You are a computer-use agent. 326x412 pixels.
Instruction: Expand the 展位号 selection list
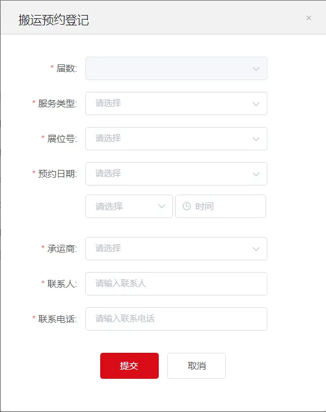(x=176, y=139)
